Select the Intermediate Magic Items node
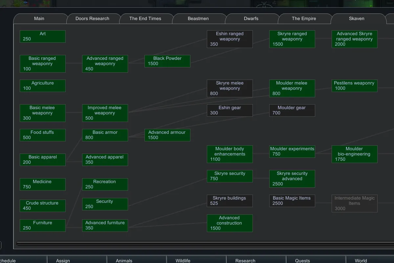This screenshot has height=263, width=394. click(354, 203)
